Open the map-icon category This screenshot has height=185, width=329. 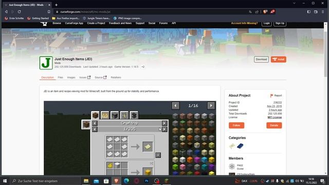(232, 146)
